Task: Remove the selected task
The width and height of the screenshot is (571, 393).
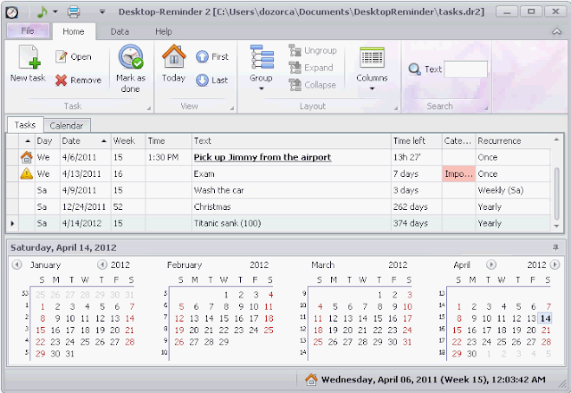Action: coord(79,79)
